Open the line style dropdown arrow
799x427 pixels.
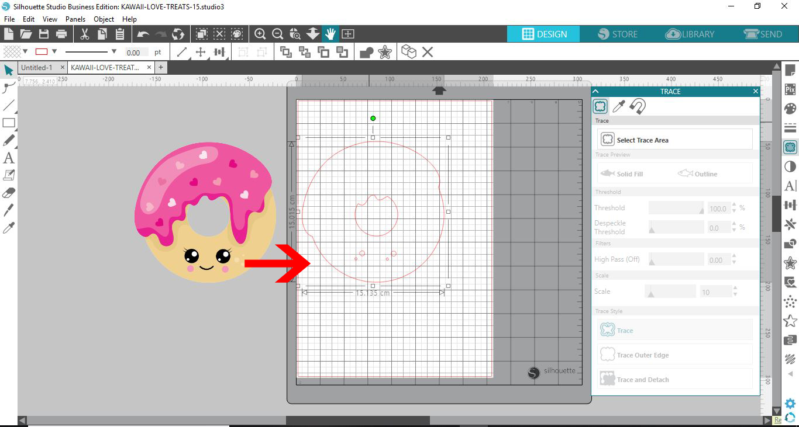[x=114, y=51]
